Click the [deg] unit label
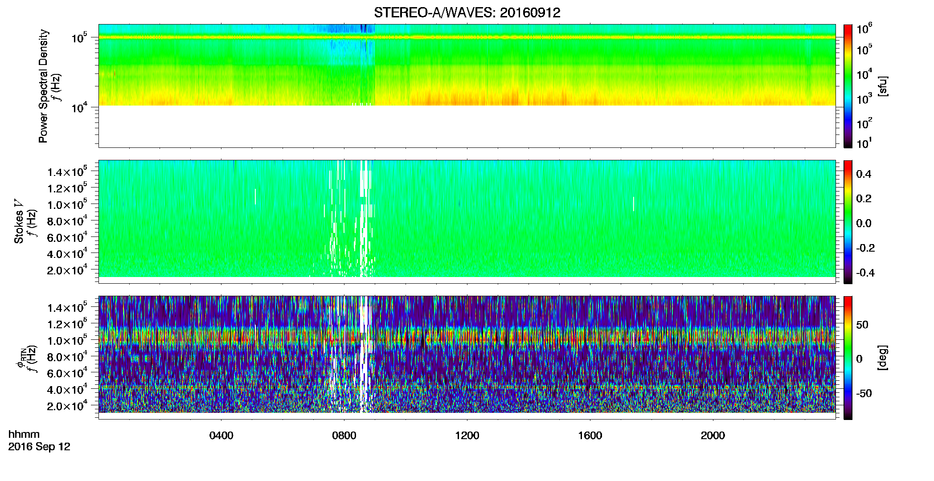The width and height of the screenshot is (934, 481). [883, 358]
